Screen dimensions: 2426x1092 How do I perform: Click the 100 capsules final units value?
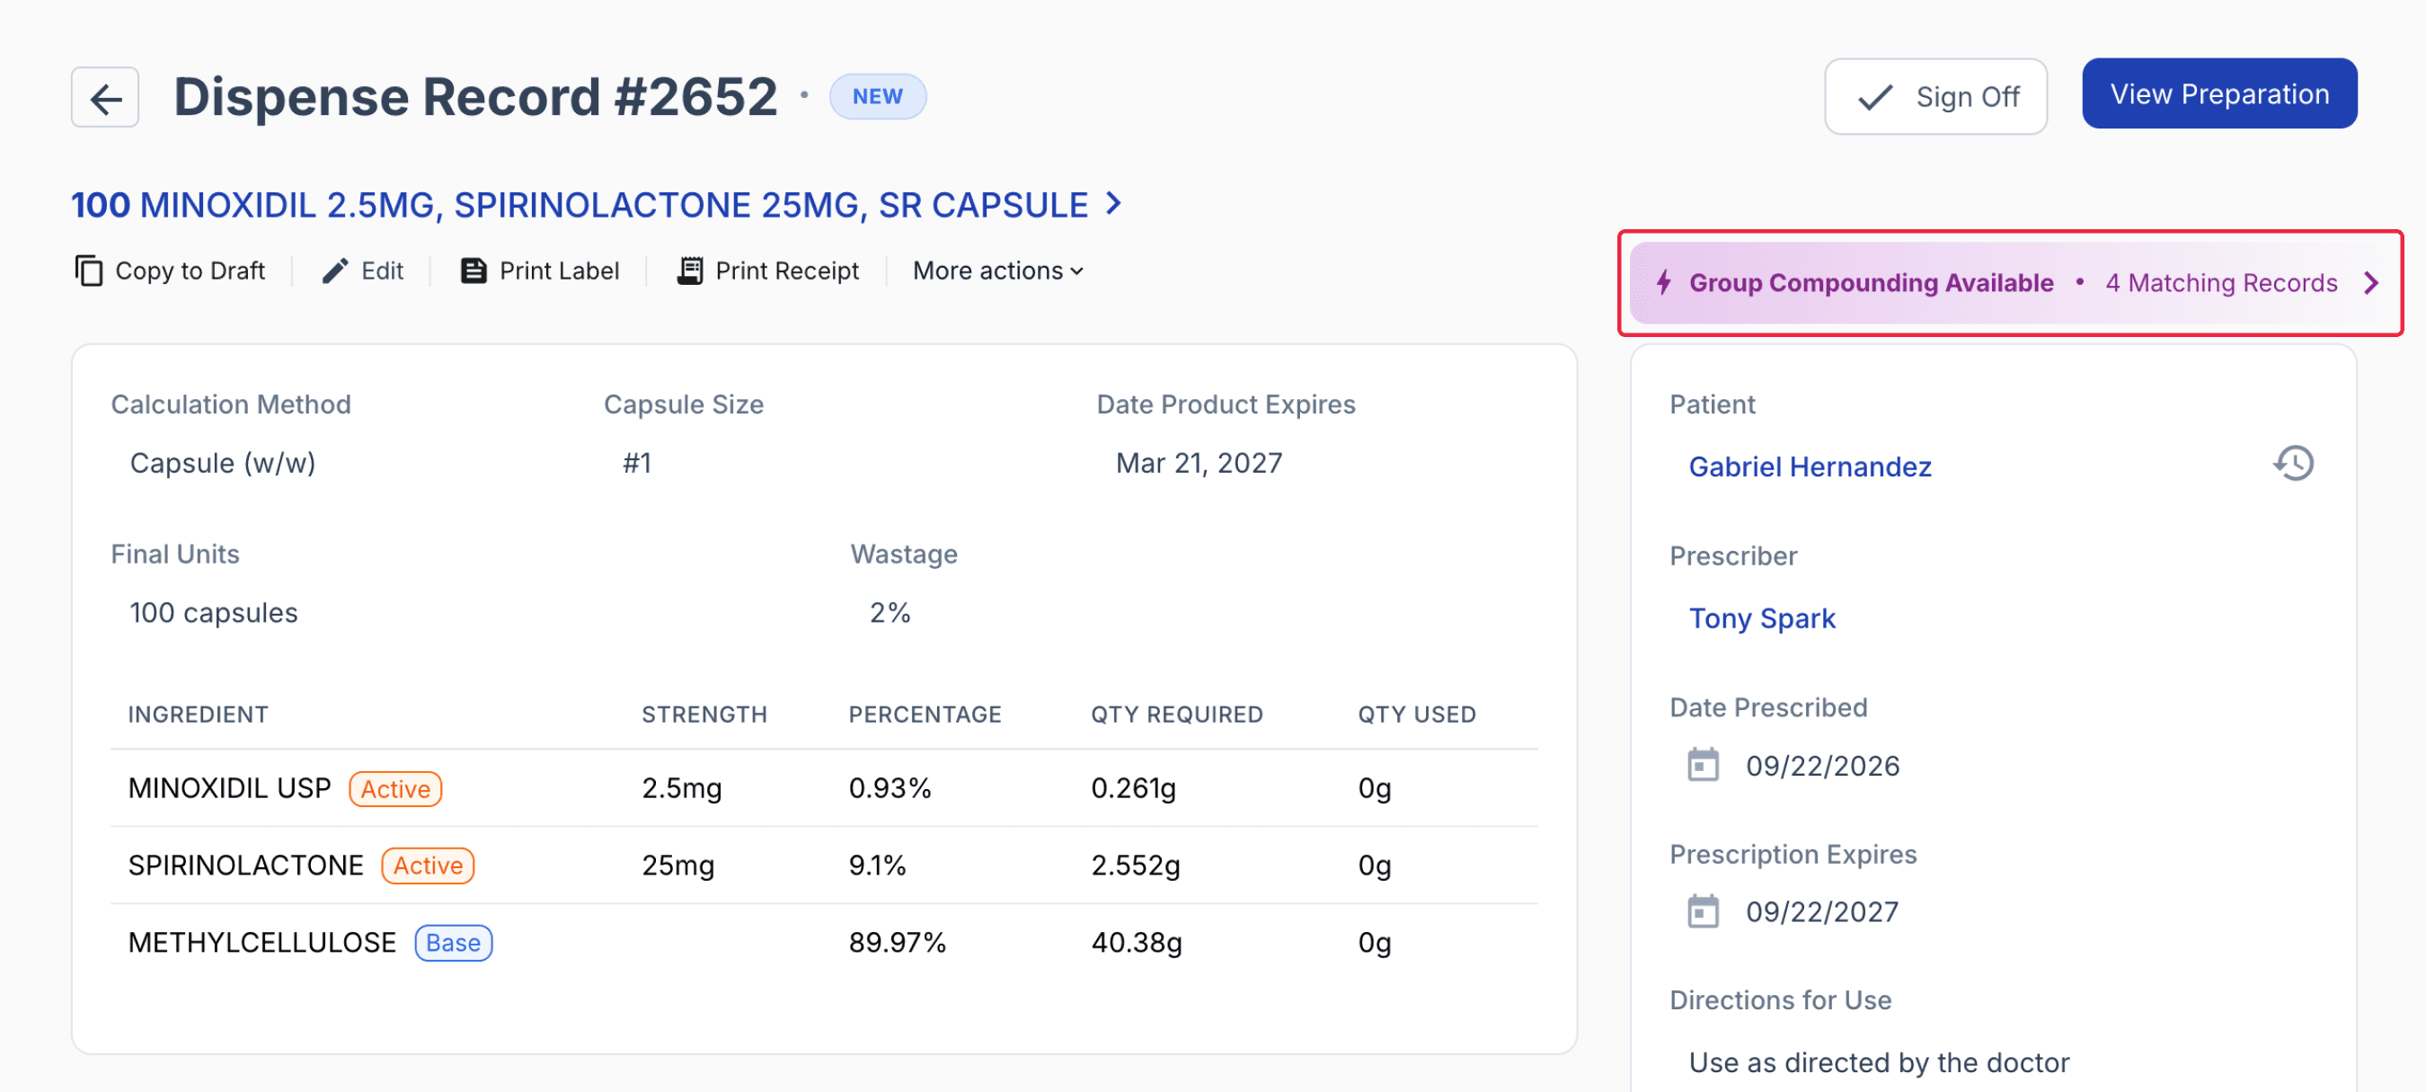(x=214, y=612)
